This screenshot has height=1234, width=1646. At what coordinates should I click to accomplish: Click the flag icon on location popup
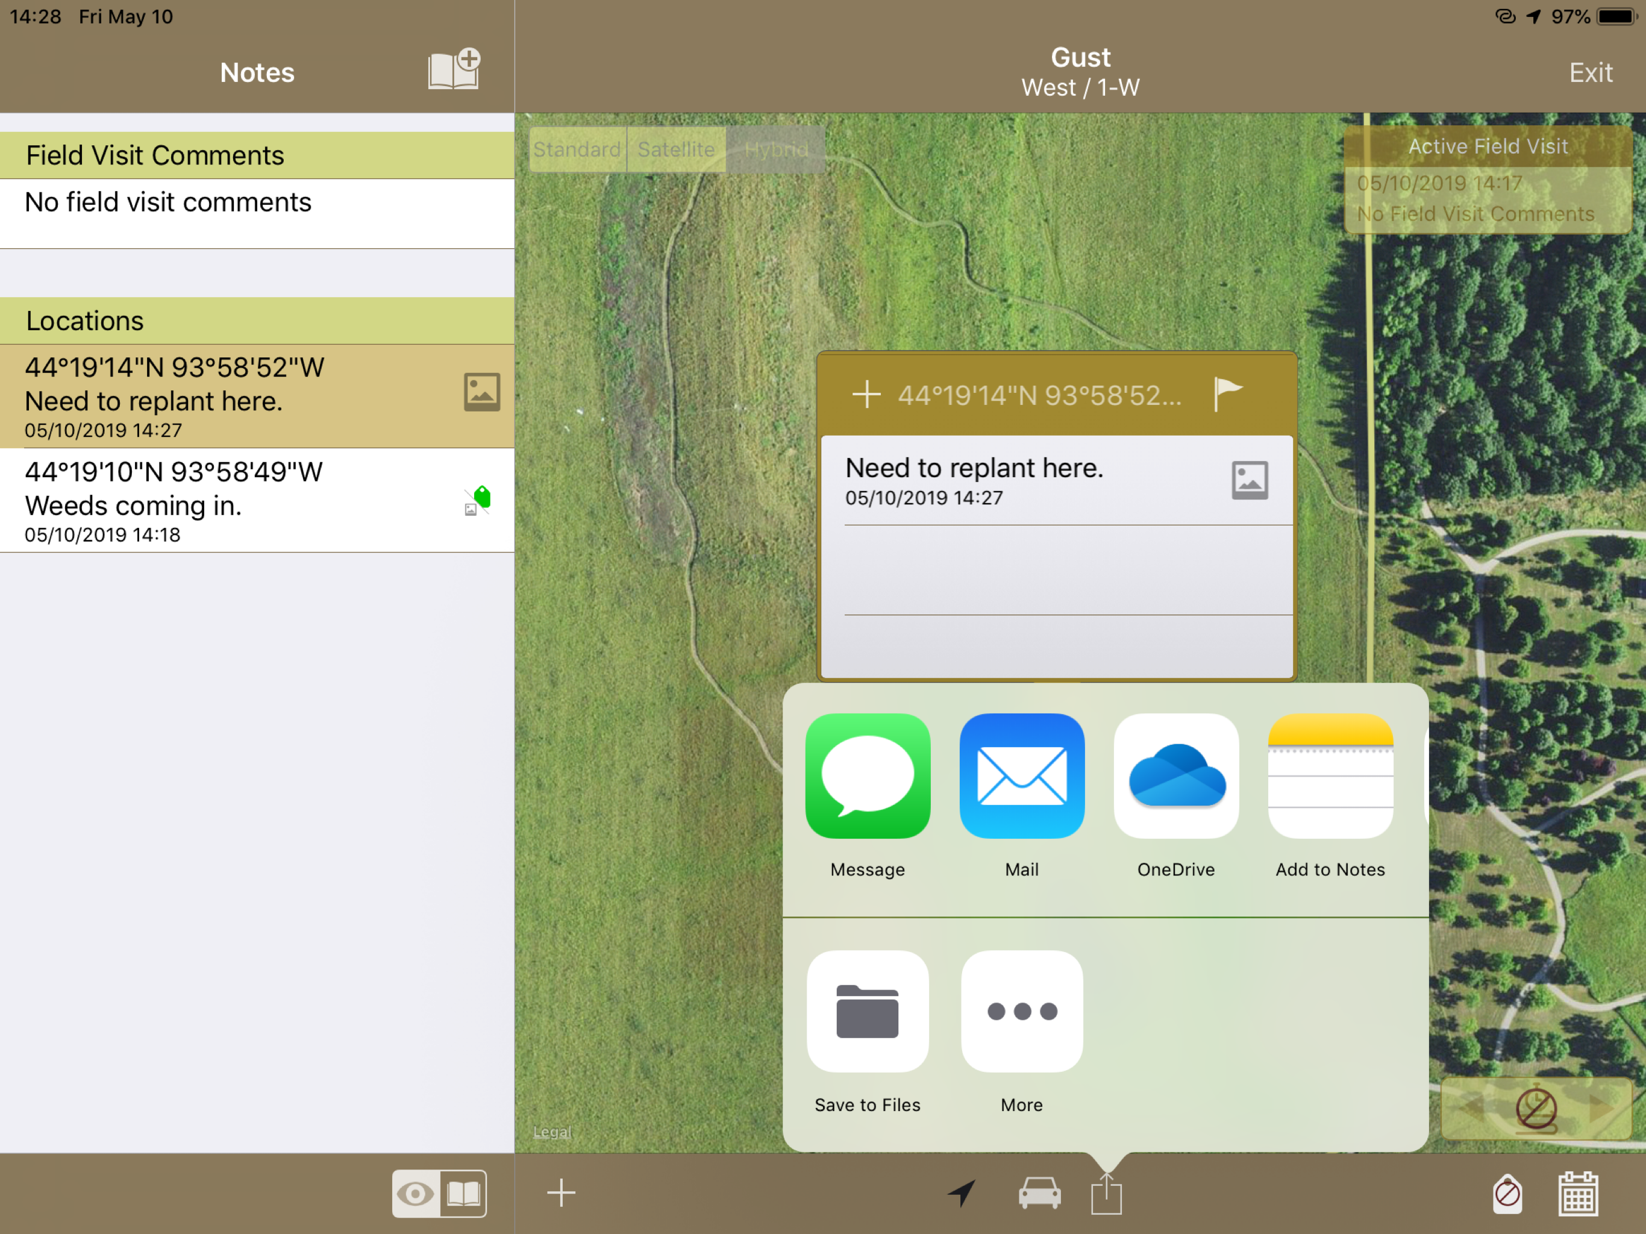1227,393
